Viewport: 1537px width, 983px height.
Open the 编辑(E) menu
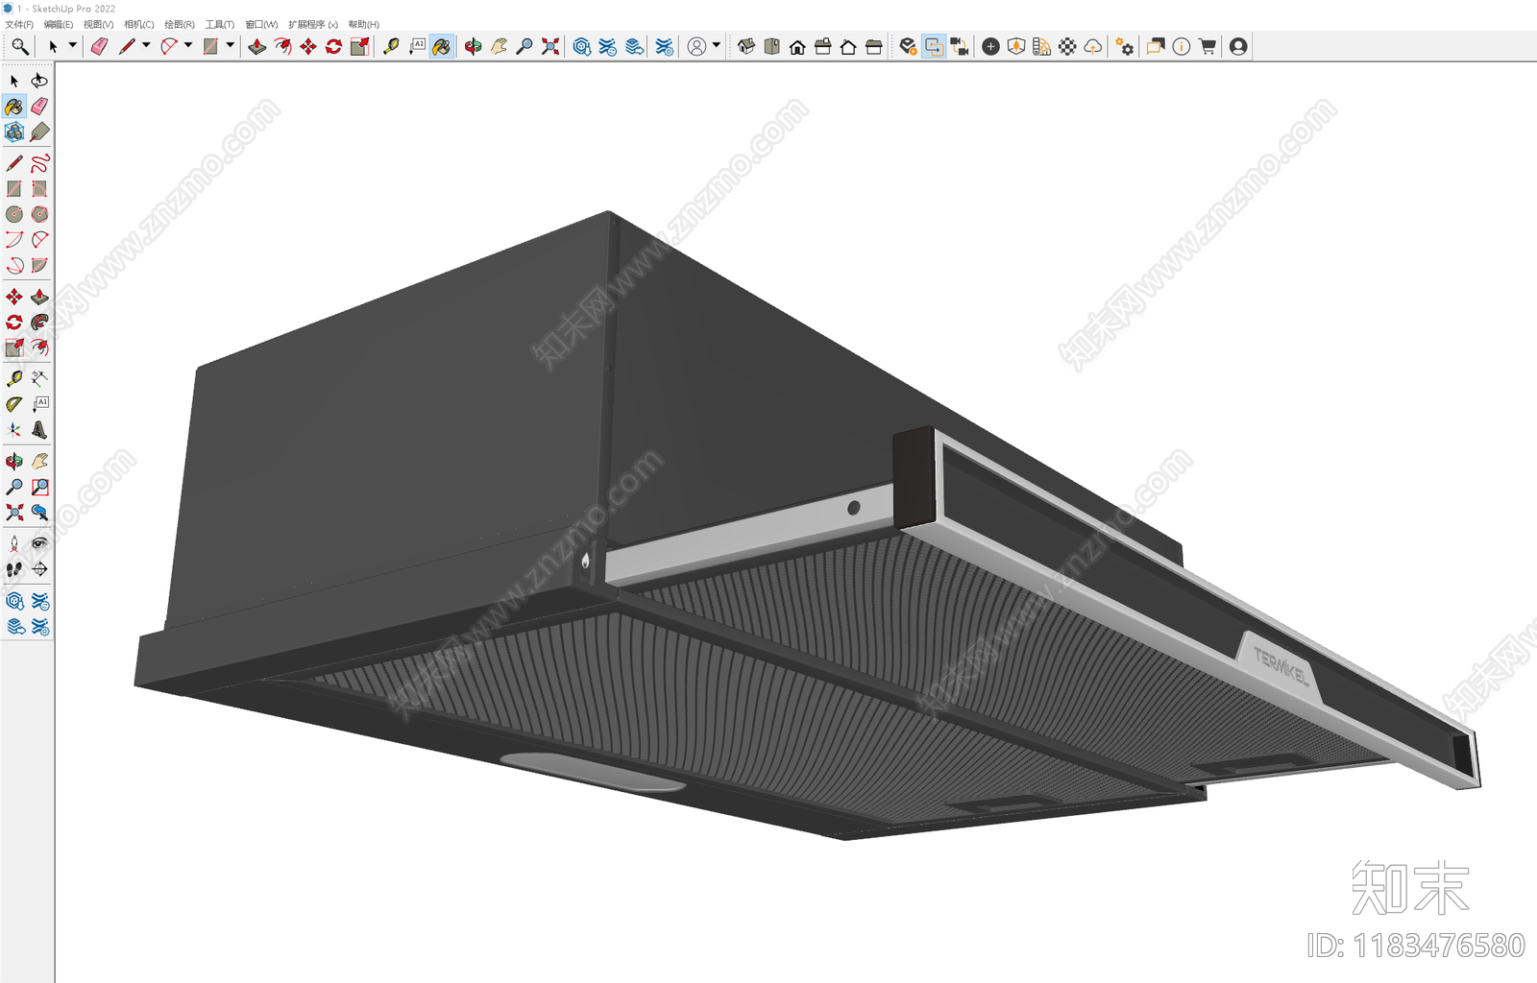coord(59,24)
